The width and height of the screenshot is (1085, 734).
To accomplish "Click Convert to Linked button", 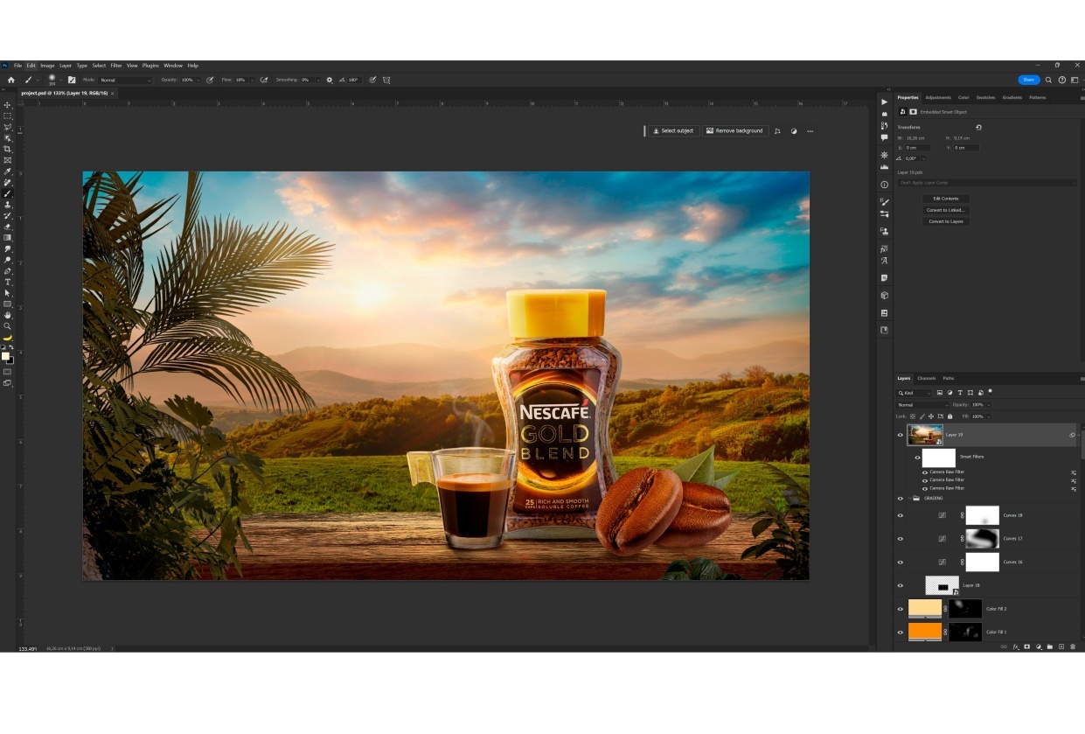I will coord(946,210).
